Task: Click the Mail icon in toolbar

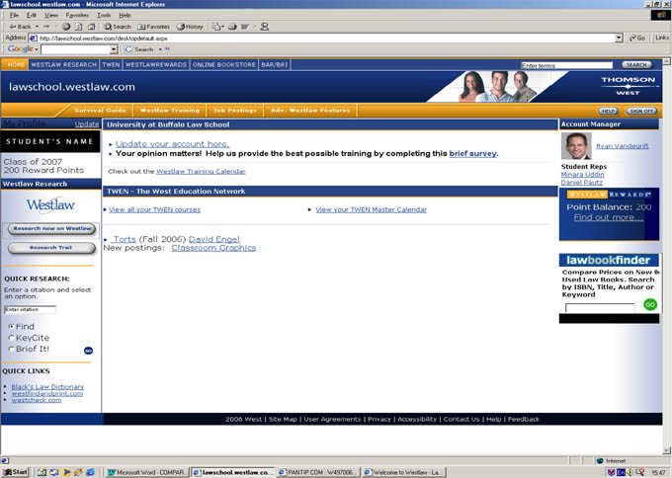Action: click(216, 27)
